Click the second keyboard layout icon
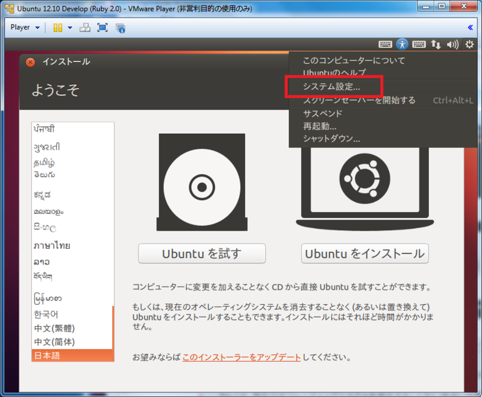The width and height of the screenshot is (482, 397). 419,45
